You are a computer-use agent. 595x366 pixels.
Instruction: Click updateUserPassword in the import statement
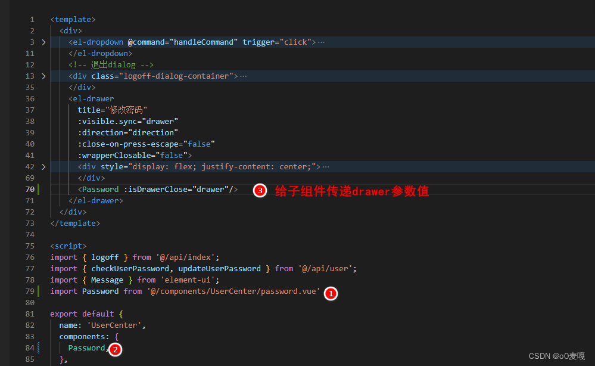click(219, 268)
